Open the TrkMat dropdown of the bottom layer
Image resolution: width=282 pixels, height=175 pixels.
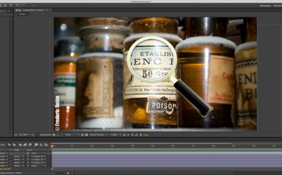[19, 166]
